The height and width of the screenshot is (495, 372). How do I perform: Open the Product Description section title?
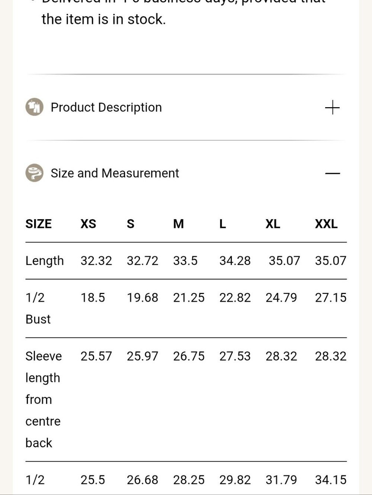(x=106, y=107)
